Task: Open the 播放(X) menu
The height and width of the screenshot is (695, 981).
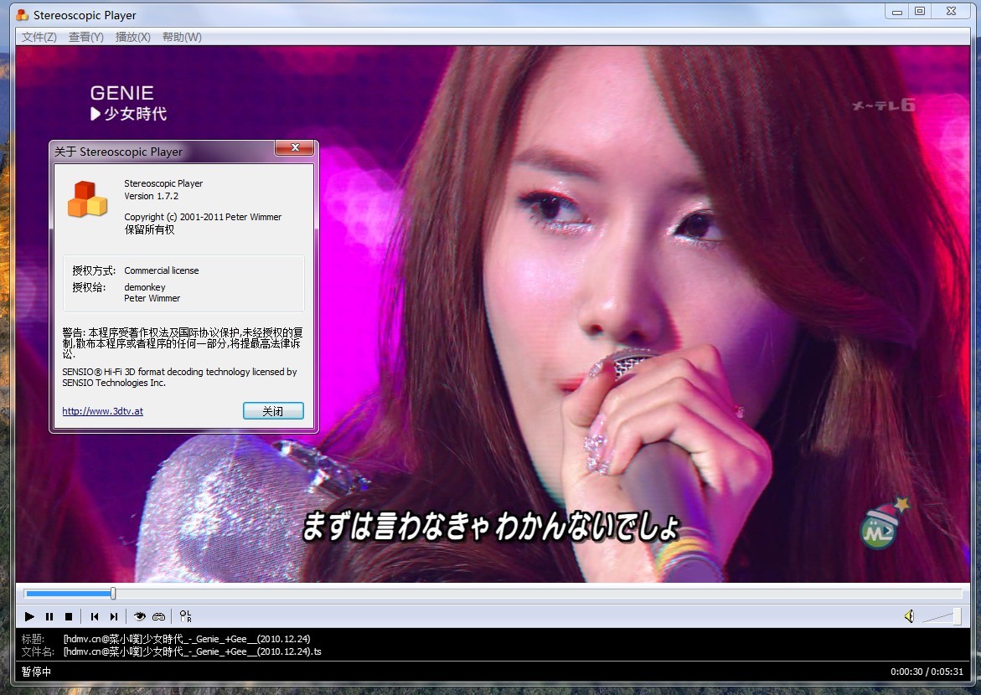Action: click(x=132, y=37)
